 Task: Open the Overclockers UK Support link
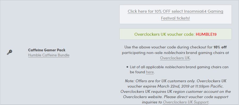tap(186, 102)
